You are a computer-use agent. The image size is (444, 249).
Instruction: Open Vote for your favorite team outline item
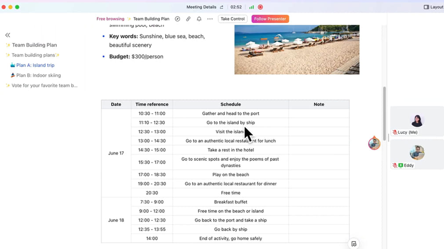(44, 86)
